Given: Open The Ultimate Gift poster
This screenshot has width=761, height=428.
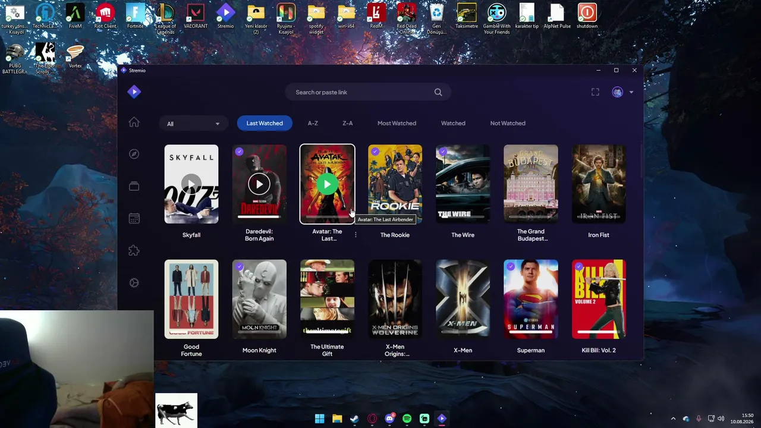Looking at the screenshot, I should pyautogui.click(x=327, y=299).
